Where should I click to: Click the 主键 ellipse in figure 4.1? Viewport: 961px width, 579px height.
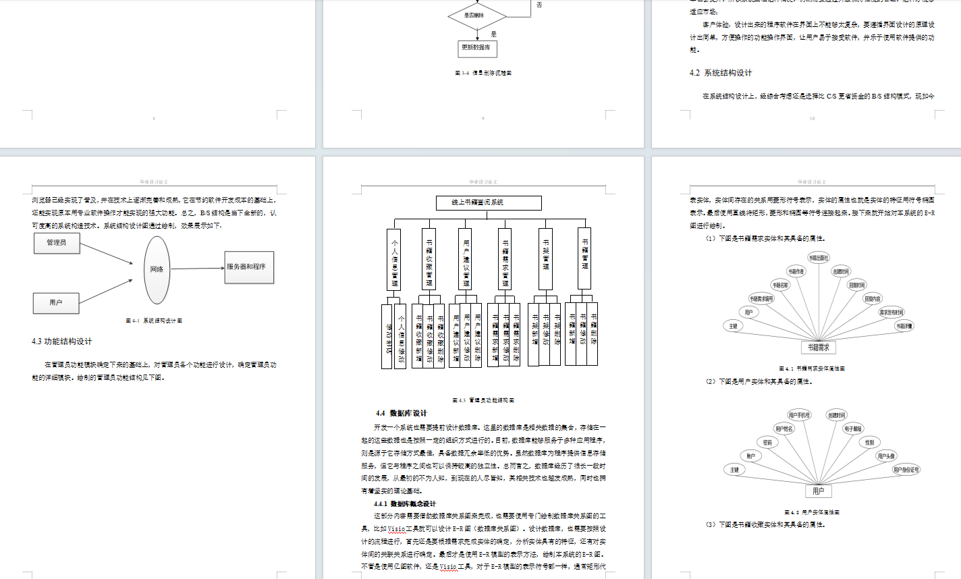coord(733,325)
